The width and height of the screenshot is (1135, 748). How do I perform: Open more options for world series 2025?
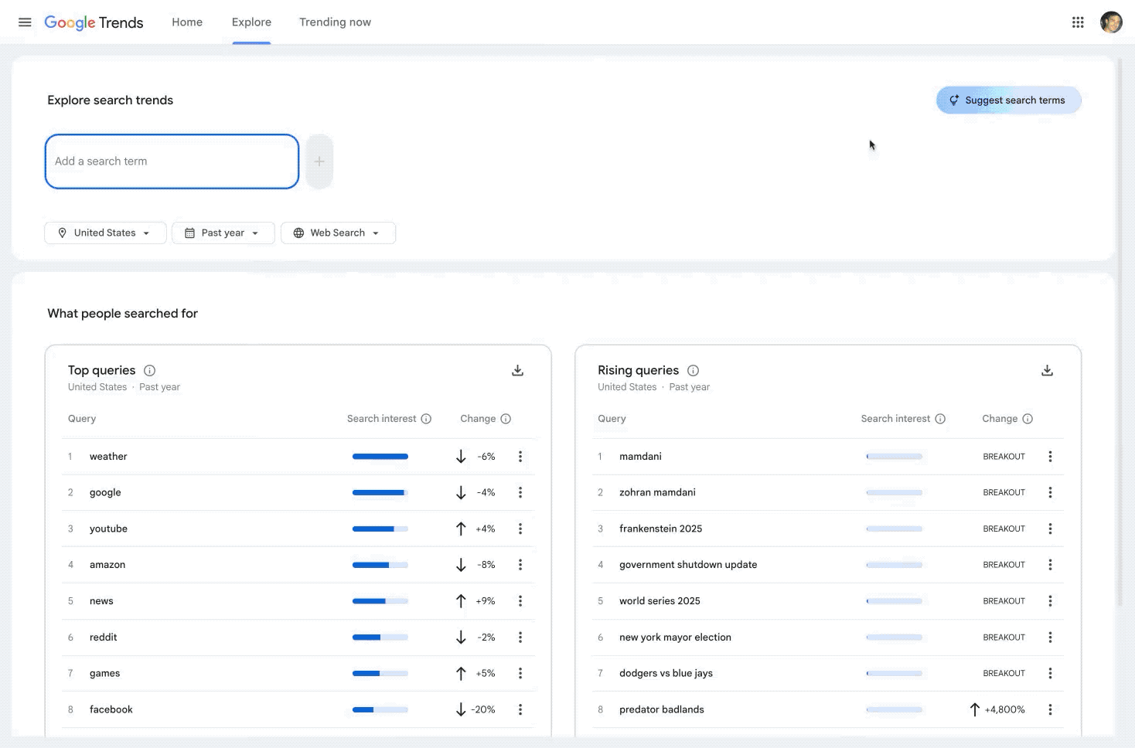[x=1050, y=601]
